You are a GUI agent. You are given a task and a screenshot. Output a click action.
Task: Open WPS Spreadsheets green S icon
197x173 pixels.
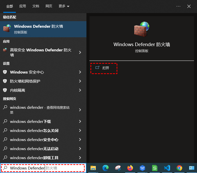155,168
